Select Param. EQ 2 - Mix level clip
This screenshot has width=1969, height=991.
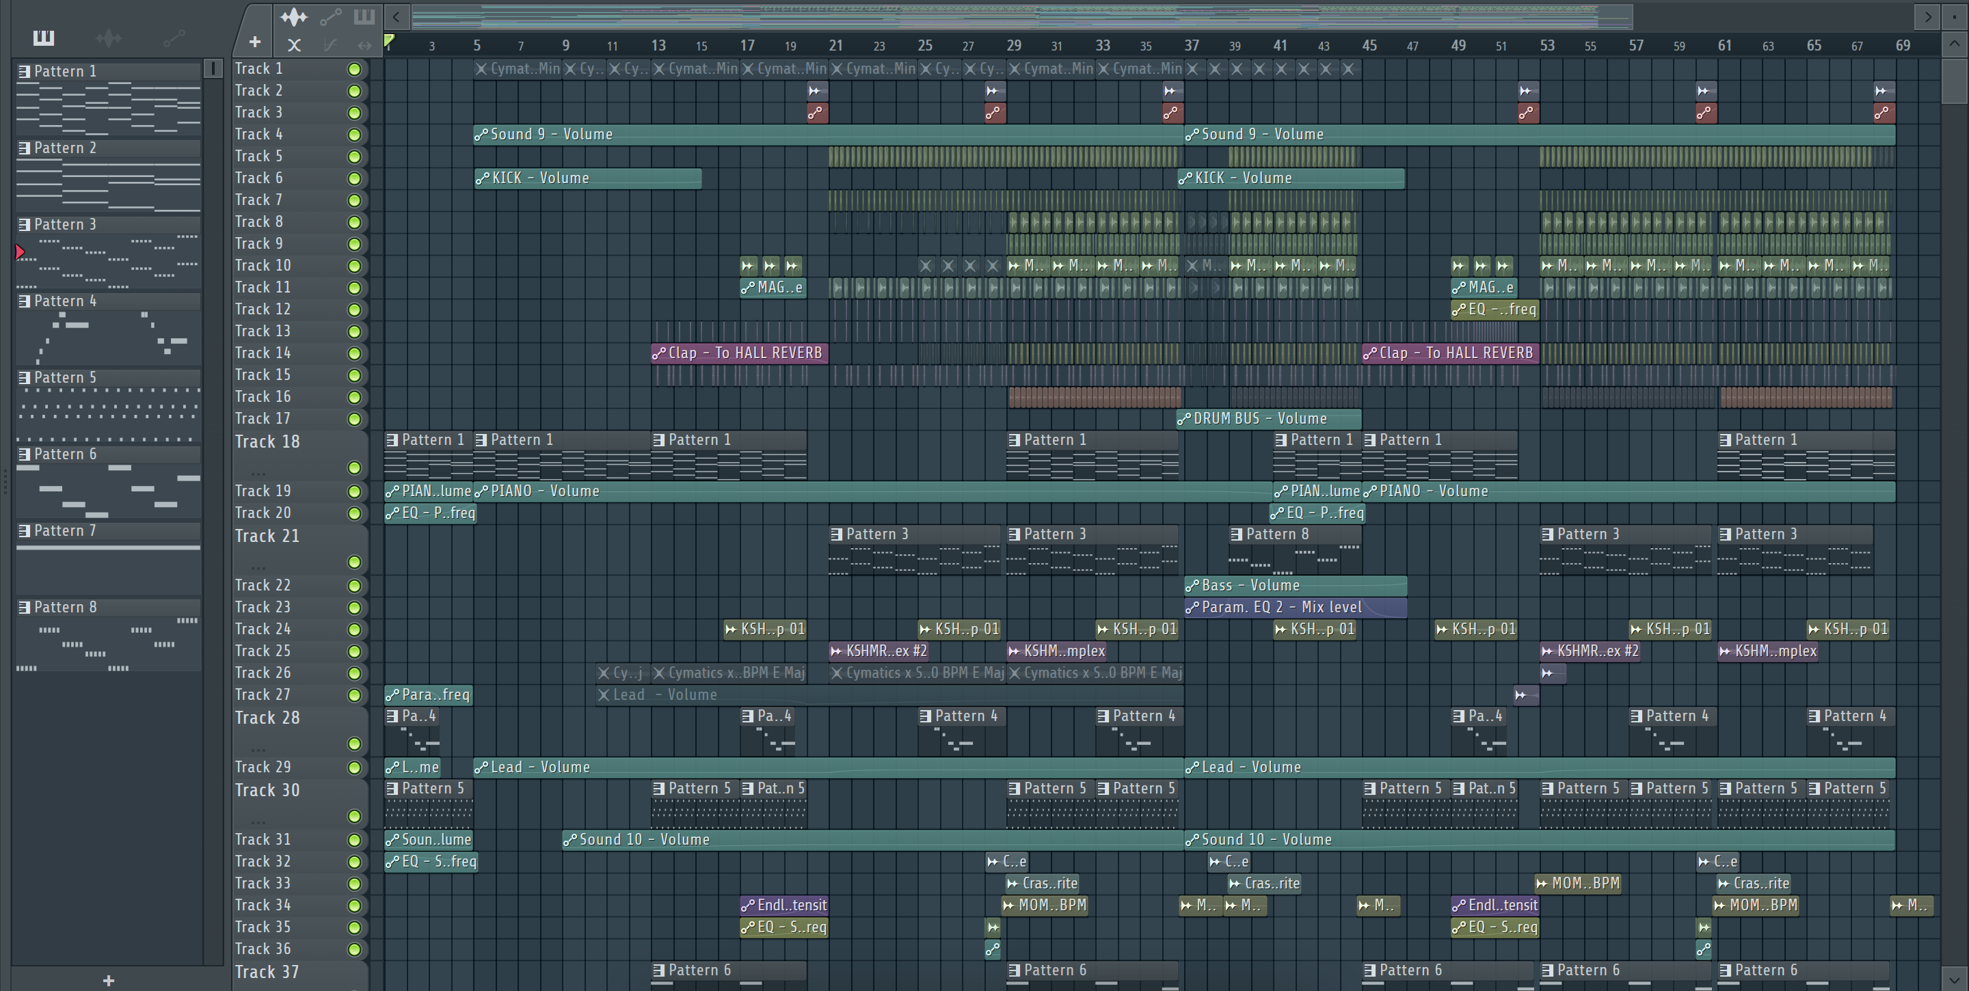1296,608
